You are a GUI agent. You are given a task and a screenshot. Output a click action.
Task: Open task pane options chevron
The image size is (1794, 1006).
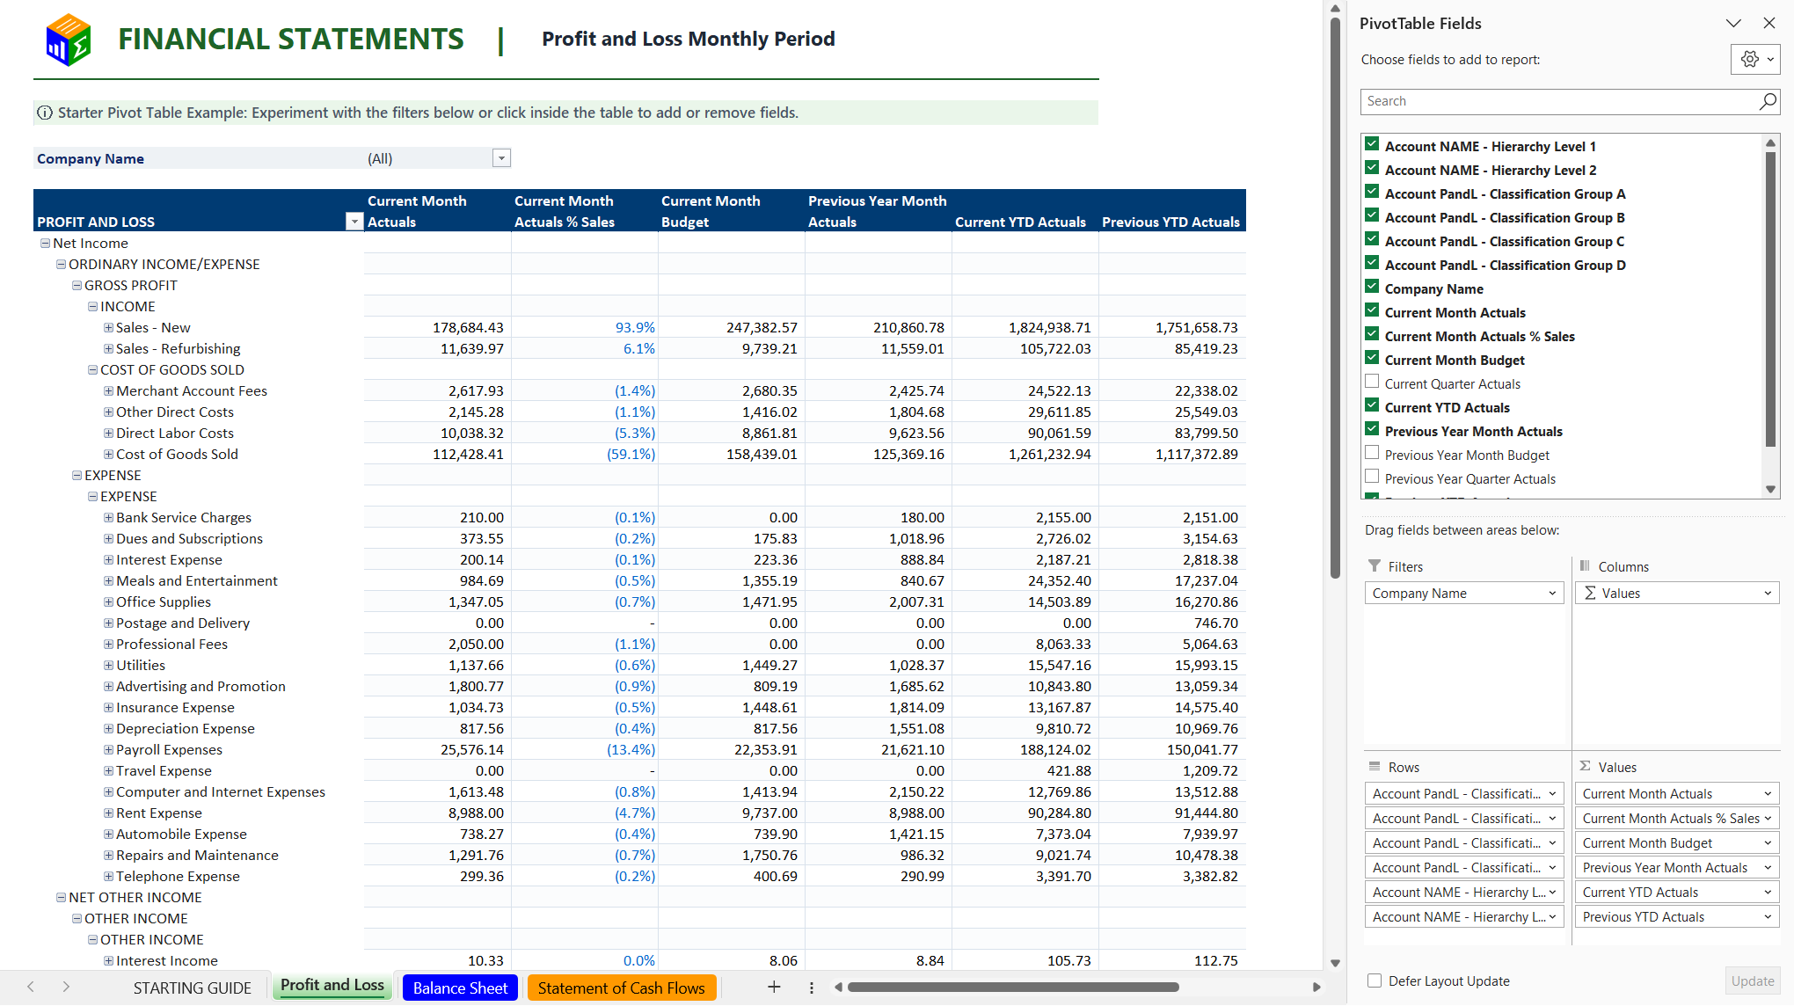tap(1733, 24)
